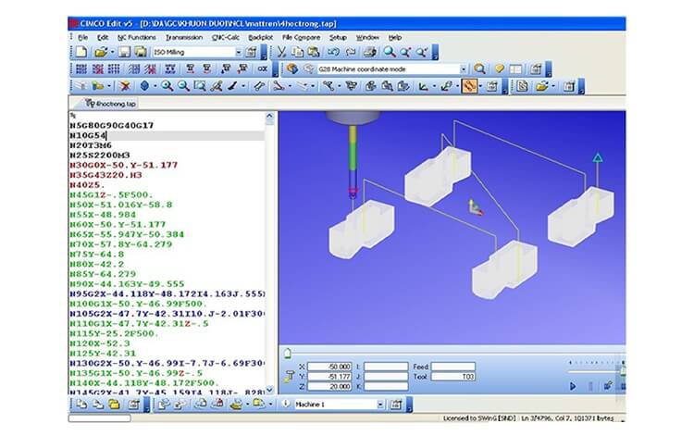Image resolution: width=694 pixels, height=436 pixels.
Task: Click the split window layout icon
Action: (x=515, y=69)
